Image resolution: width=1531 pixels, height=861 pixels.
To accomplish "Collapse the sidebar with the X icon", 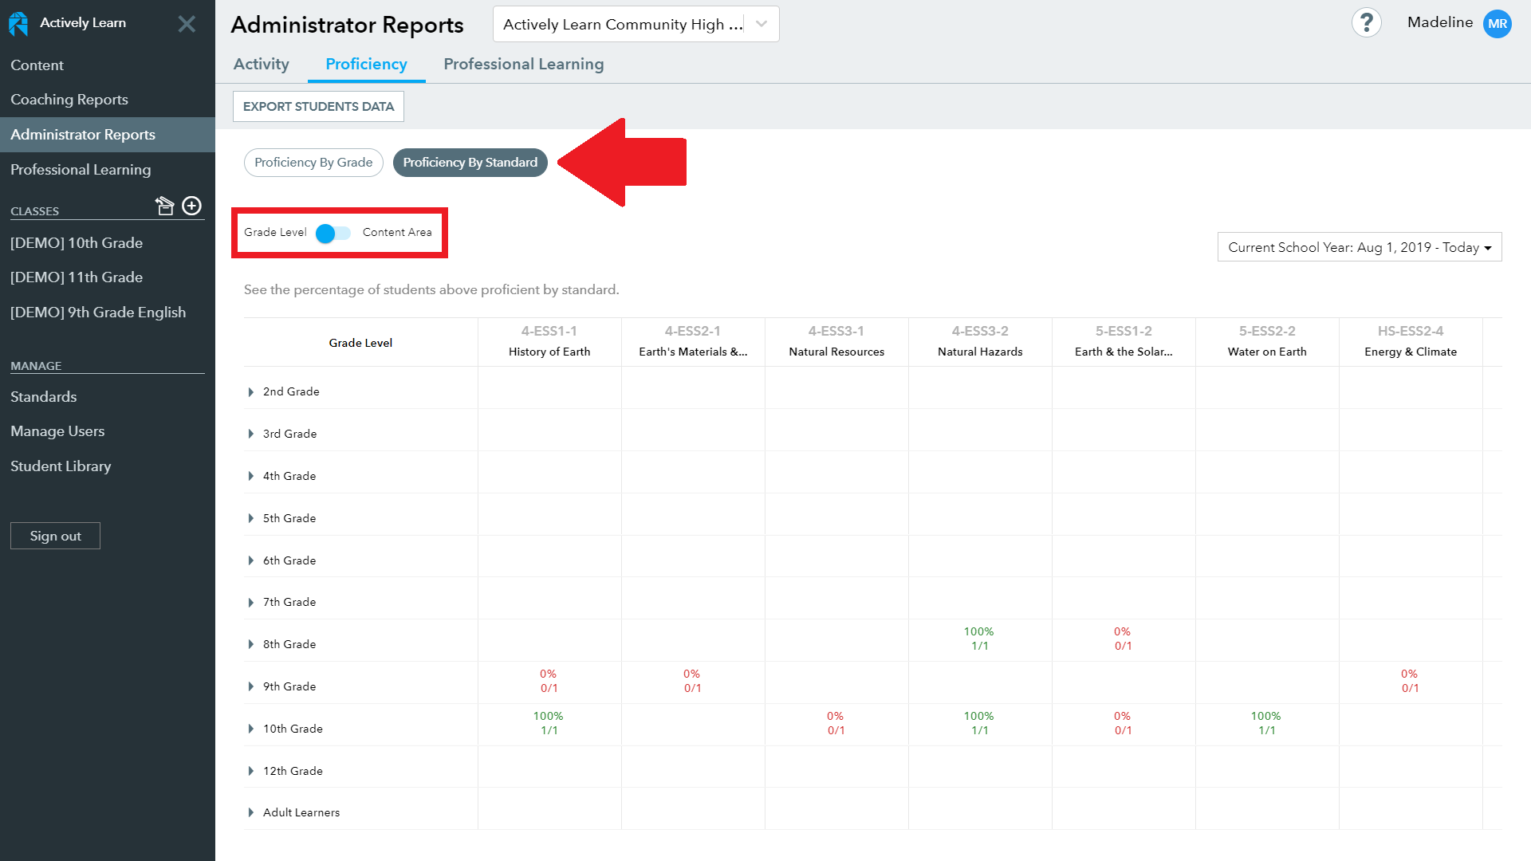I will pyautogui.click(x=187, y=23).
